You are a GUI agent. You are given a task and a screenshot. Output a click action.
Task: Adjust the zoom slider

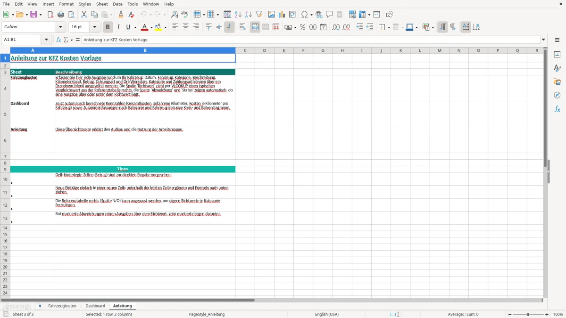[x=528, y=314]
